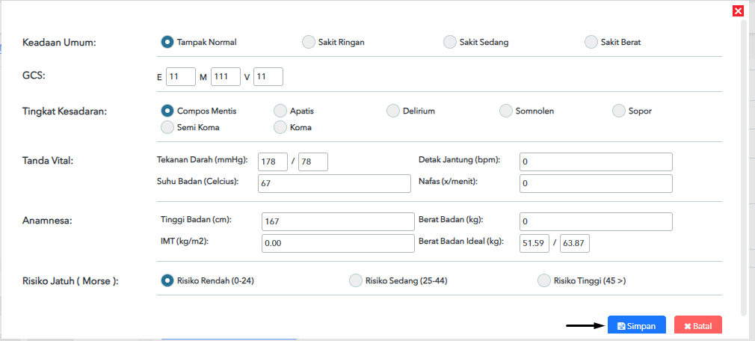Choose Sakit Berat radio option
This screenshot has height=341, width=755.
tap(591, 42)
